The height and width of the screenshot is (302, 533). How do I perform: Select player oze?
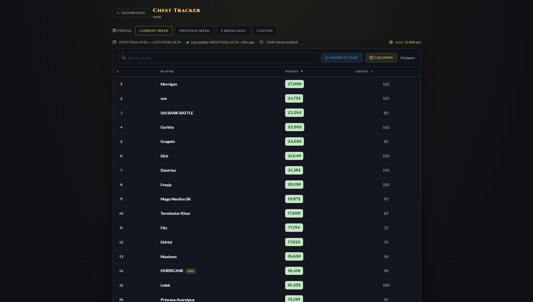pos(164,98)
